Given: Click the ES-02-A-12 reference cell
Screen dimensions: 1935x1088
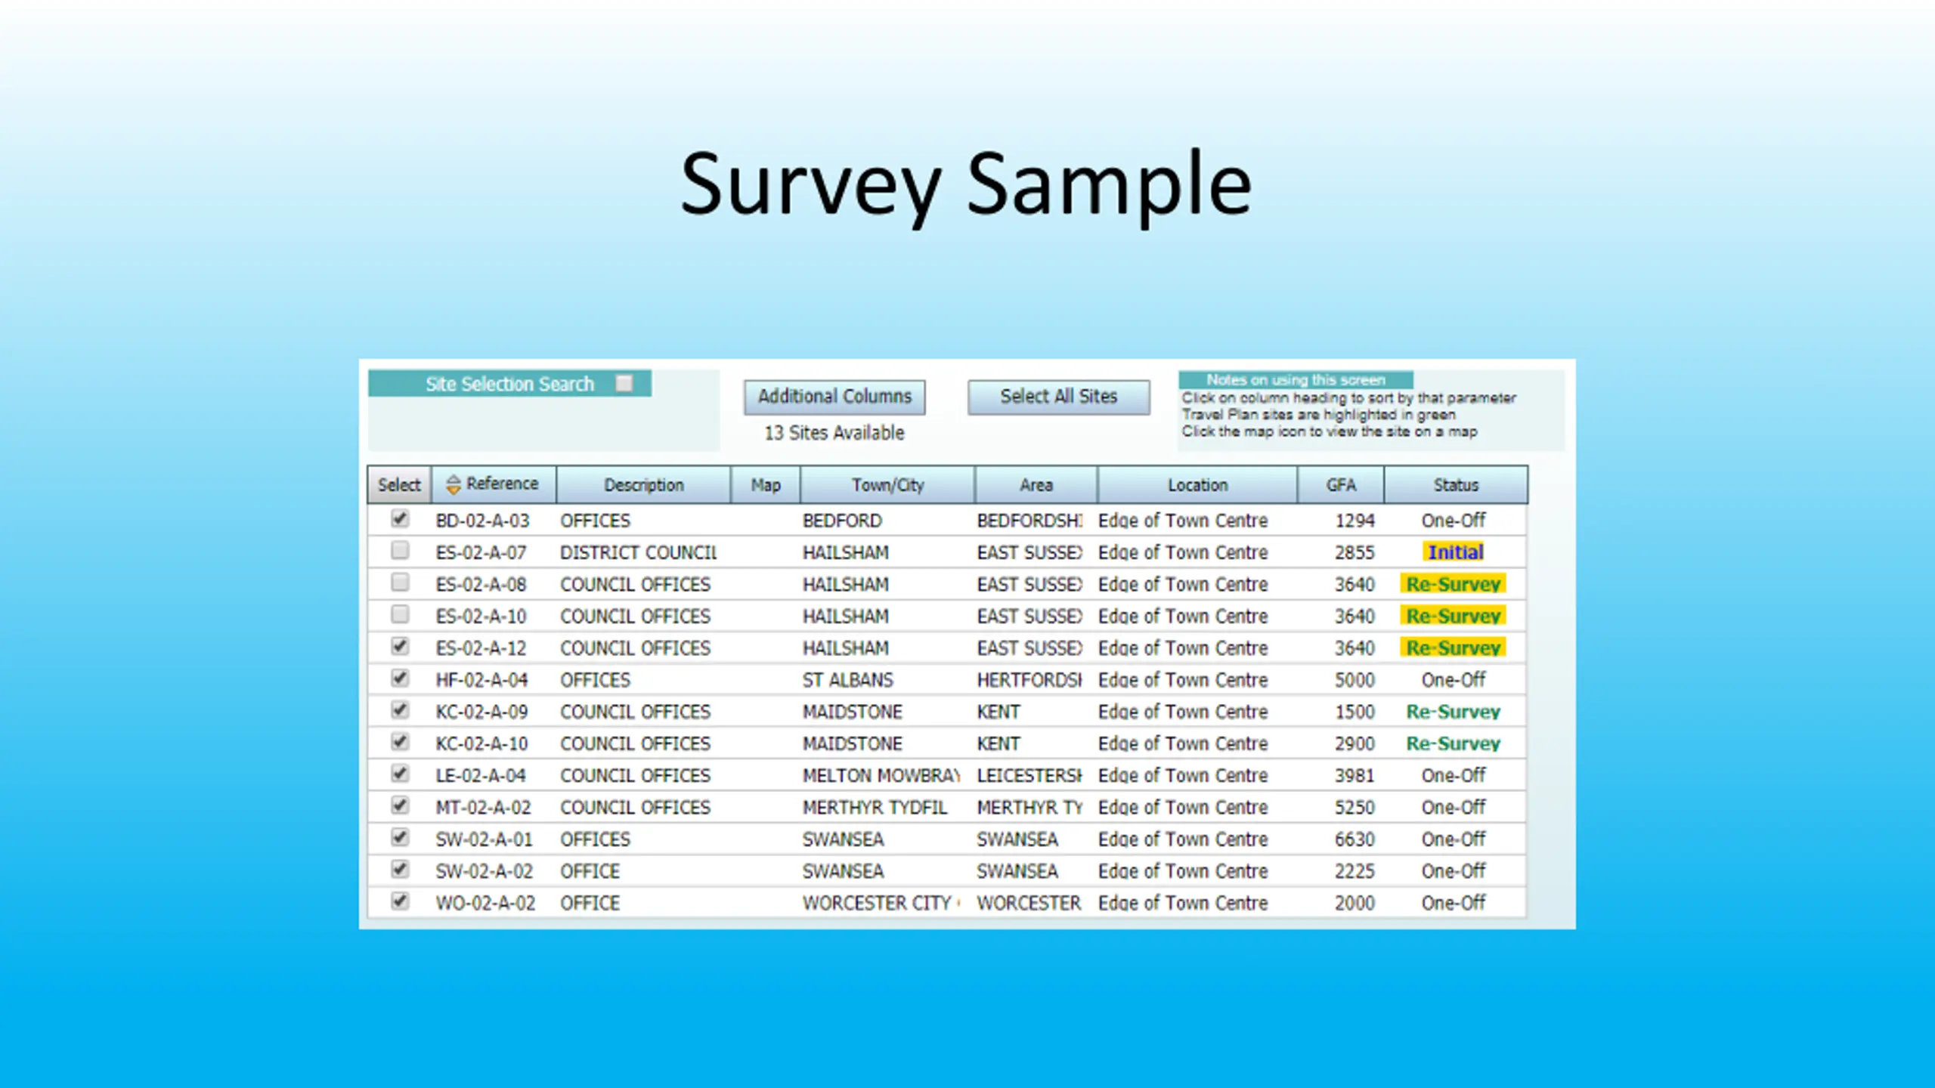Looking at the screenshot, I should click(481, 648).
